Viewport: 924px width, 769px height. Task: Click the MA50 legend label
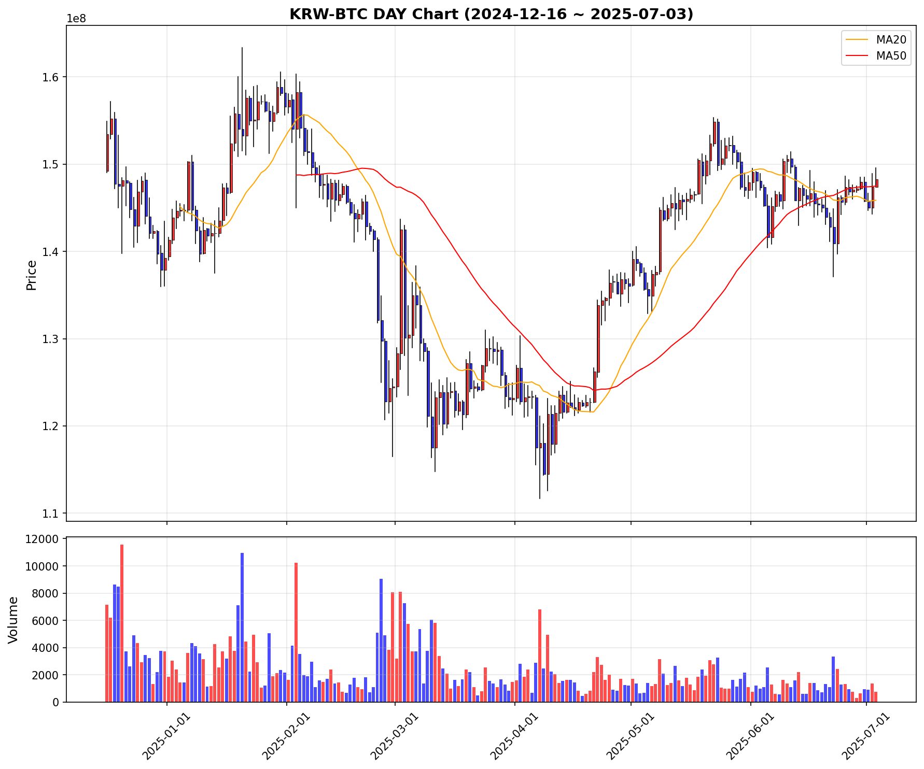click(891, 56)
